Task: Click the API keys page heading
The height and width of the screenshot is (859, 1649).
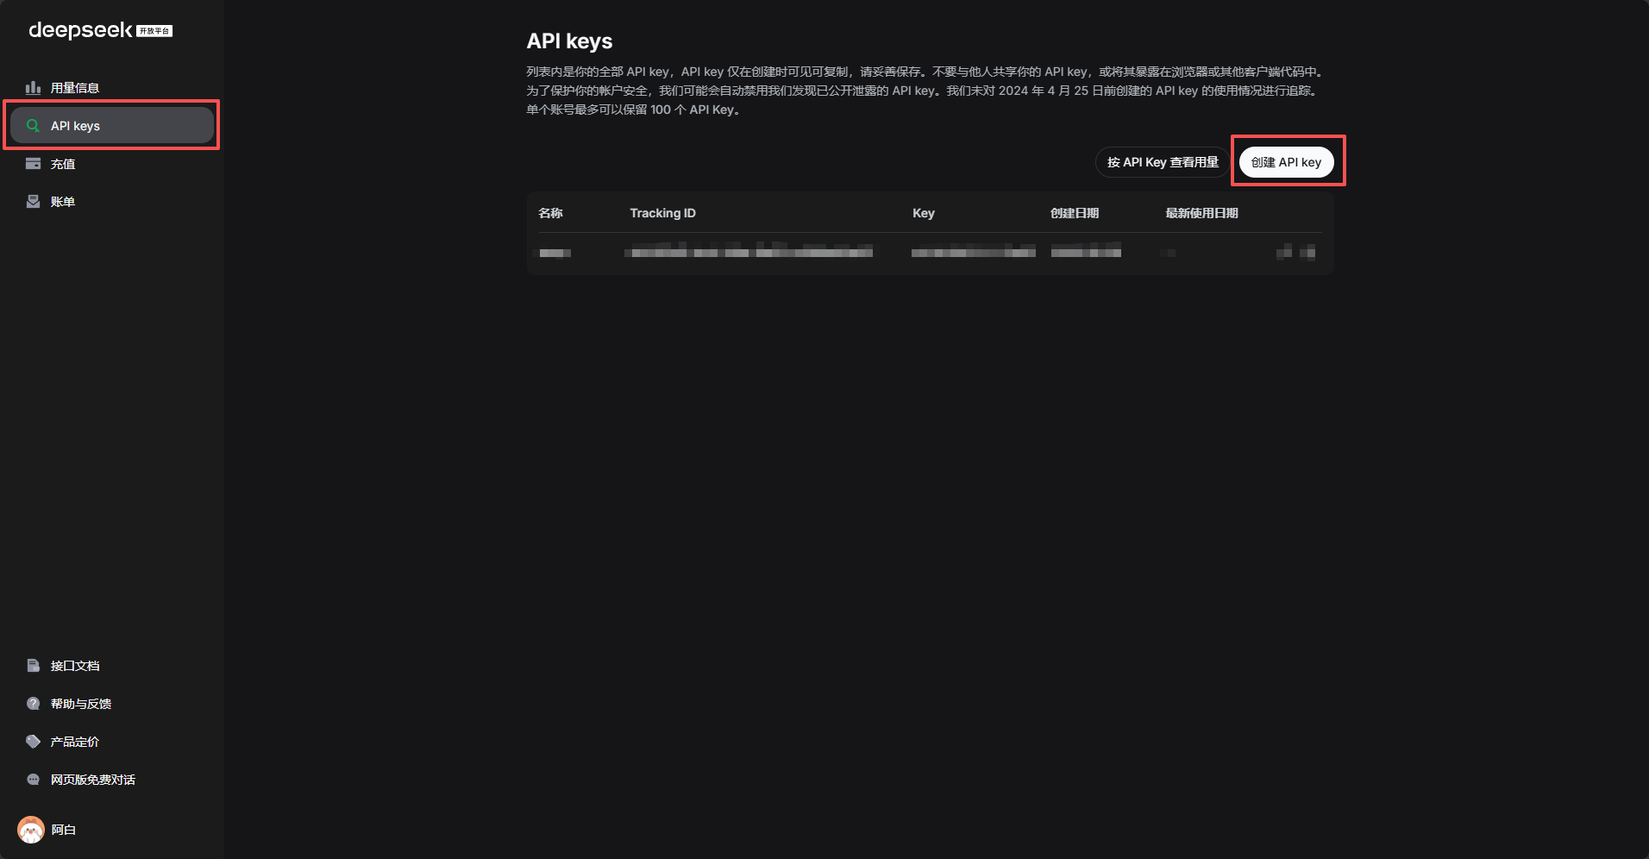Action: click(569, 41)
